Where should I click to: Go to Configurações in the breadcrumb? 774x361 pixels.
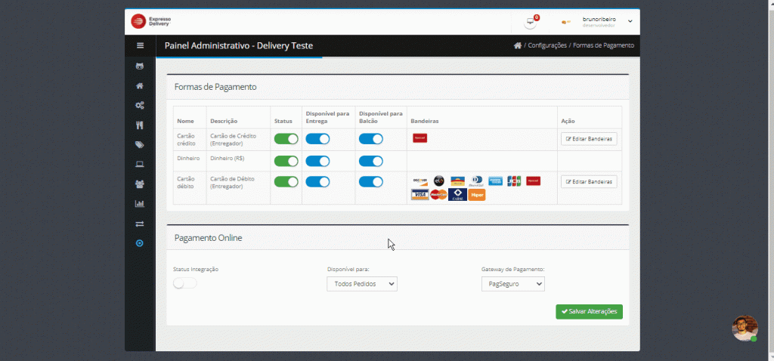pos(547,45)
